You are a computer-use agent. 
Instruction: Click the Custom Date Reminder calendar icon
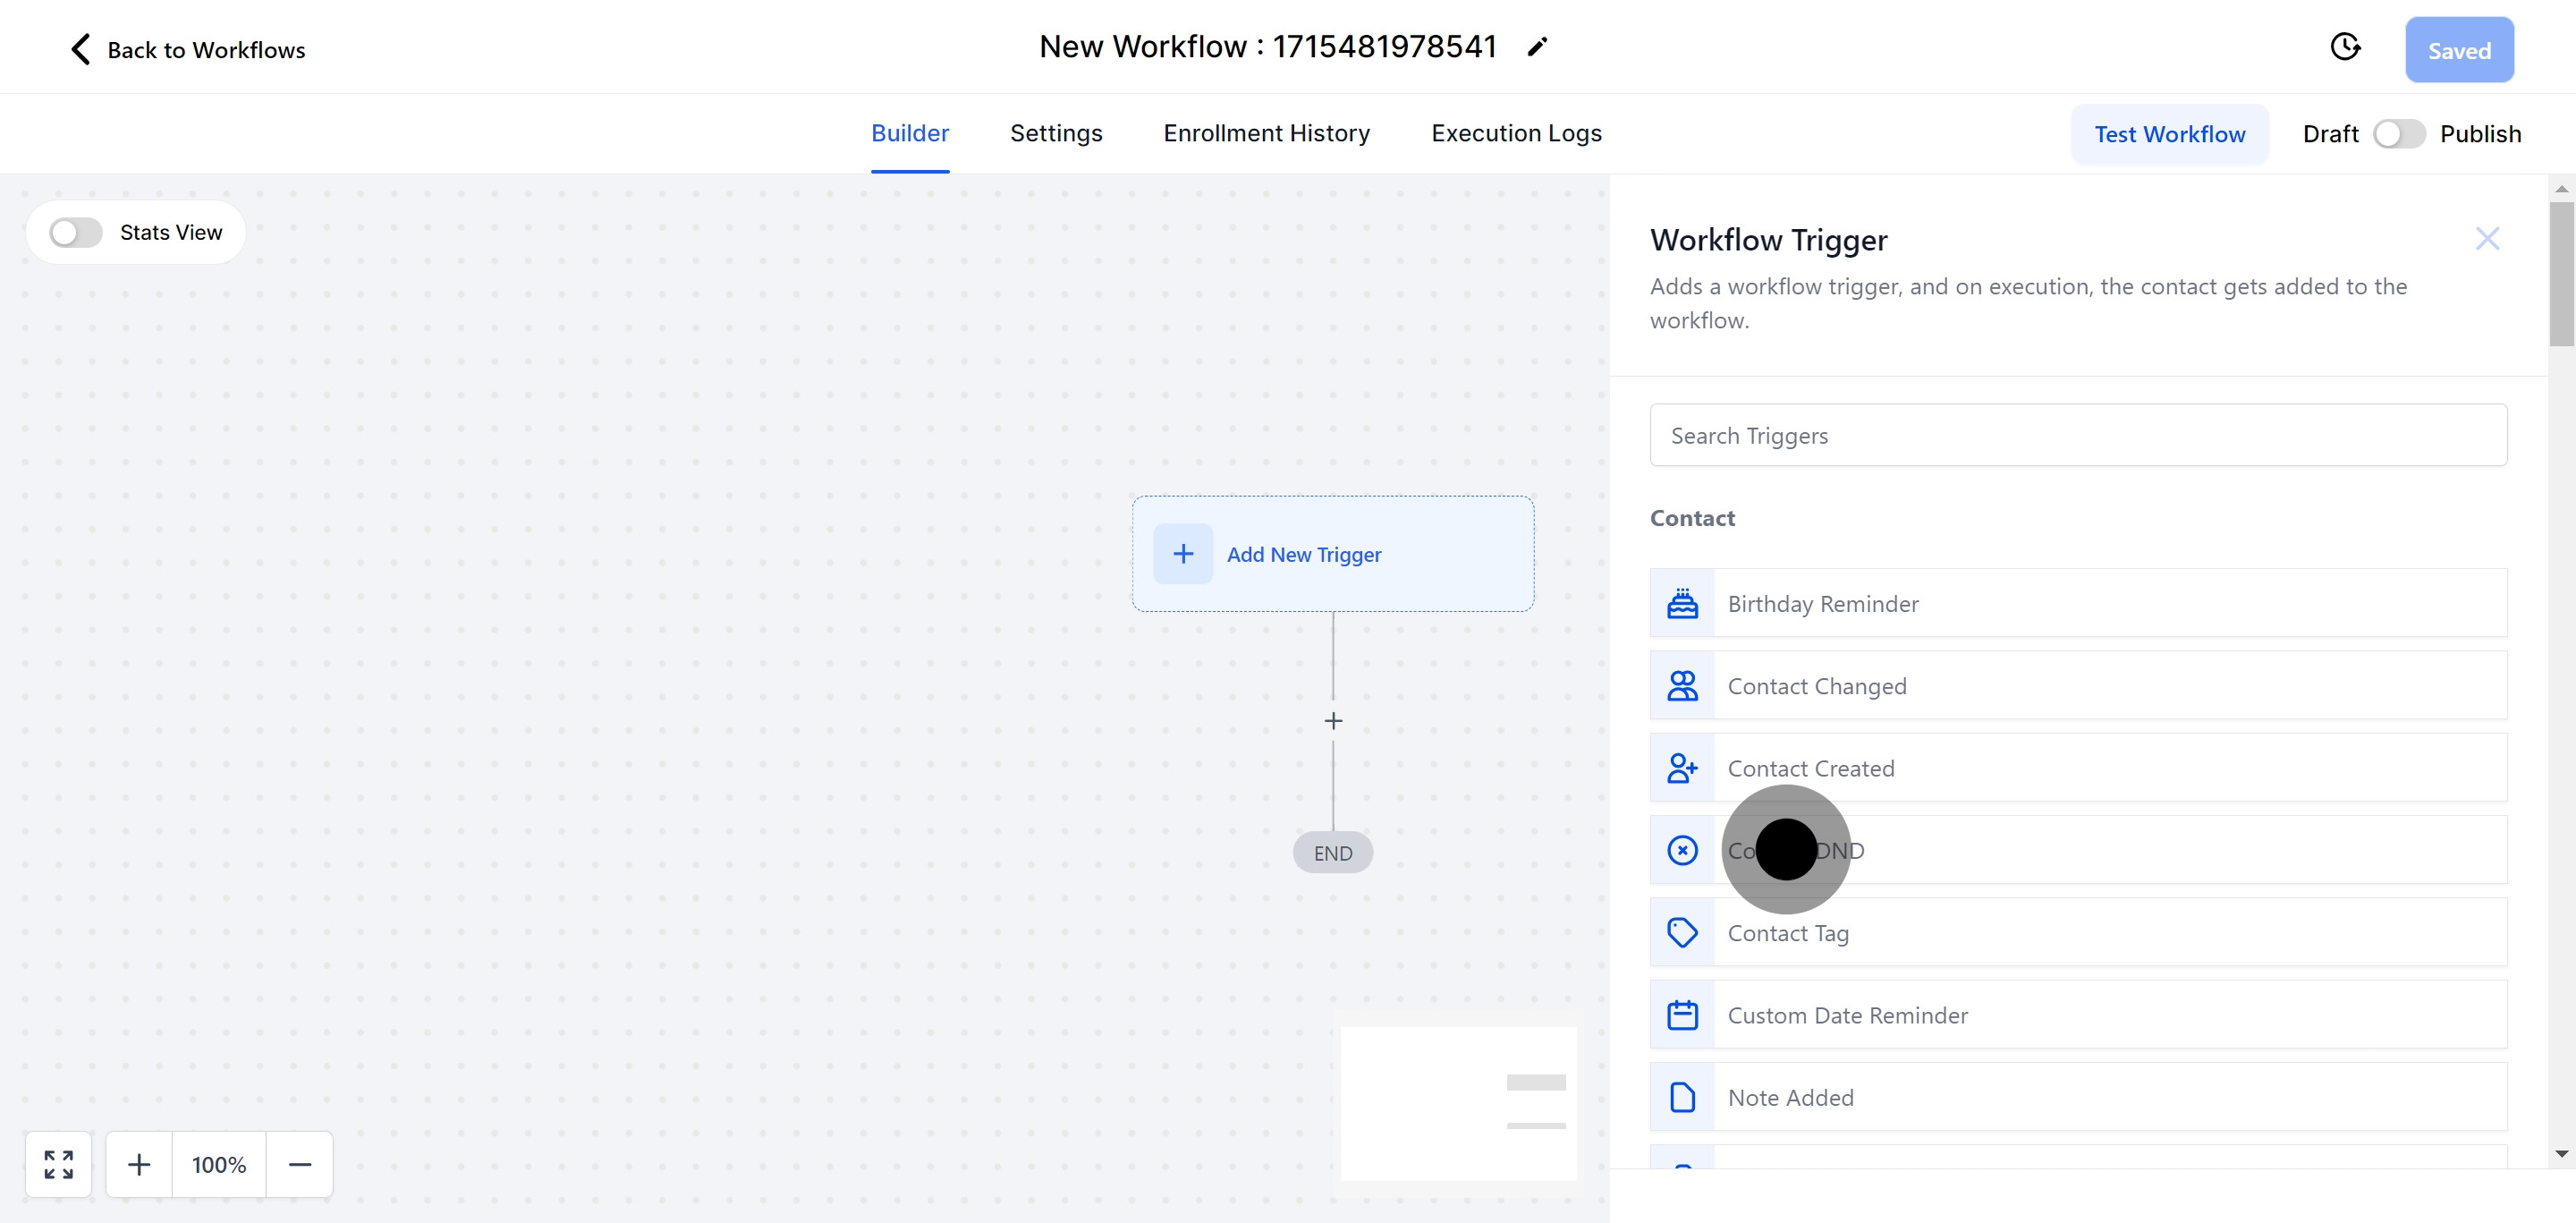coord(1682,1015)
